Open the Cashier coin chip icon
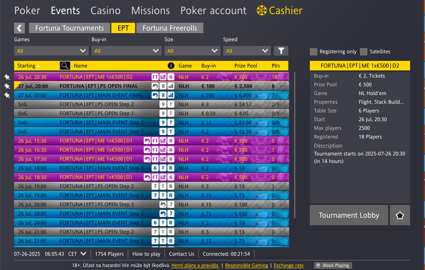 (x=262, y=10)
